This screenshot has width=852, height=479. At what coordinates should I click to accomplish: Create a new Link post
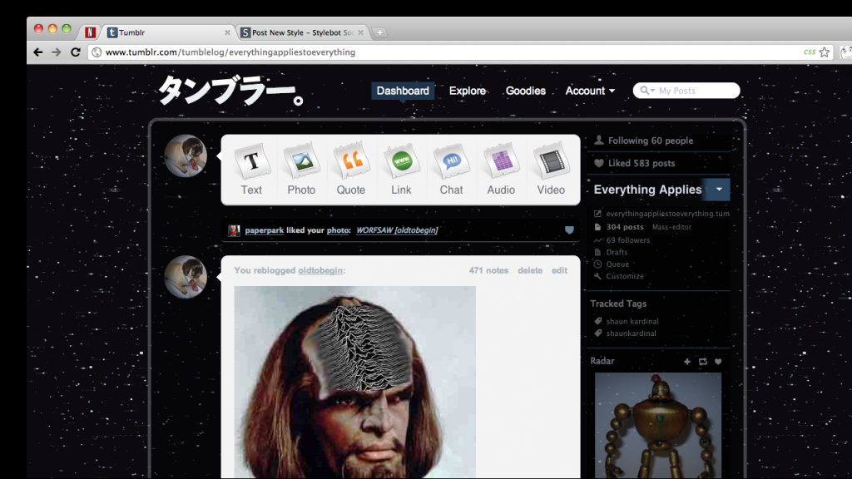coord(402,169)
